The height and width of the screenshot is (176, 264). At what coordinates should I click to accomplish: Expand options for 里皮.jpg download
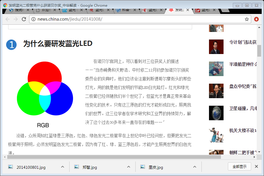pos(194,167)
